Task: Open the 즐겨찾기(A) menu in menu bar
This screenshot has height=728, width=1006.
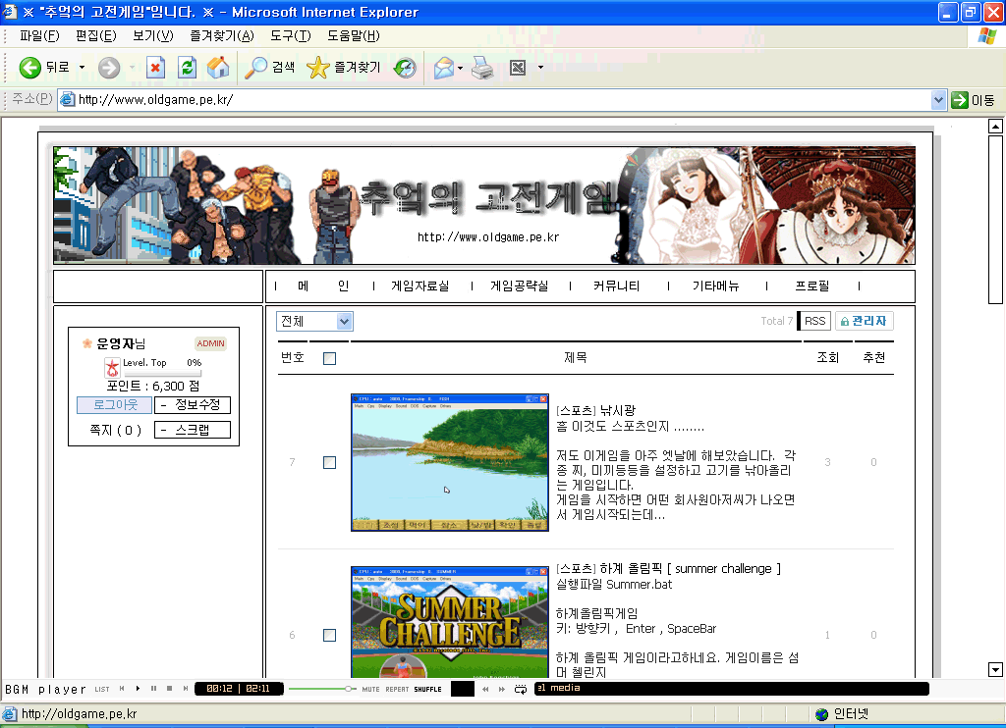Action: (x=221, y=36)
